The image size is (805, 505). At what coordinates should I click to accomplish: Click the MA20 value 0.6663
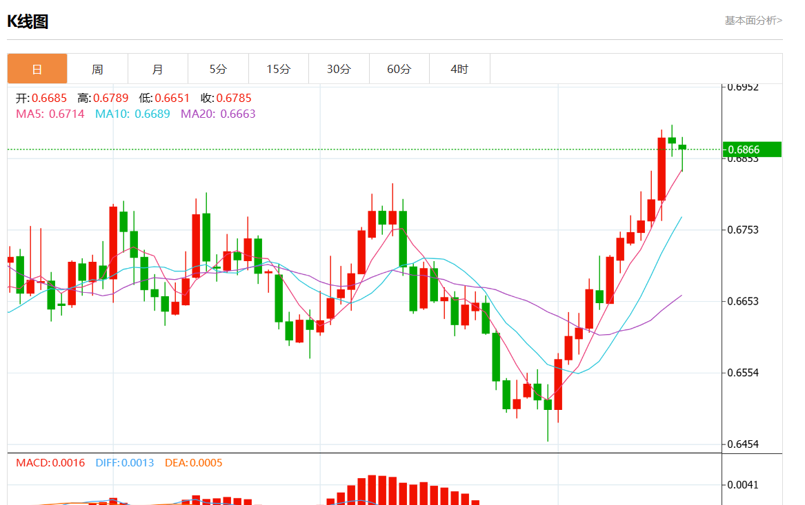[238, 114]
